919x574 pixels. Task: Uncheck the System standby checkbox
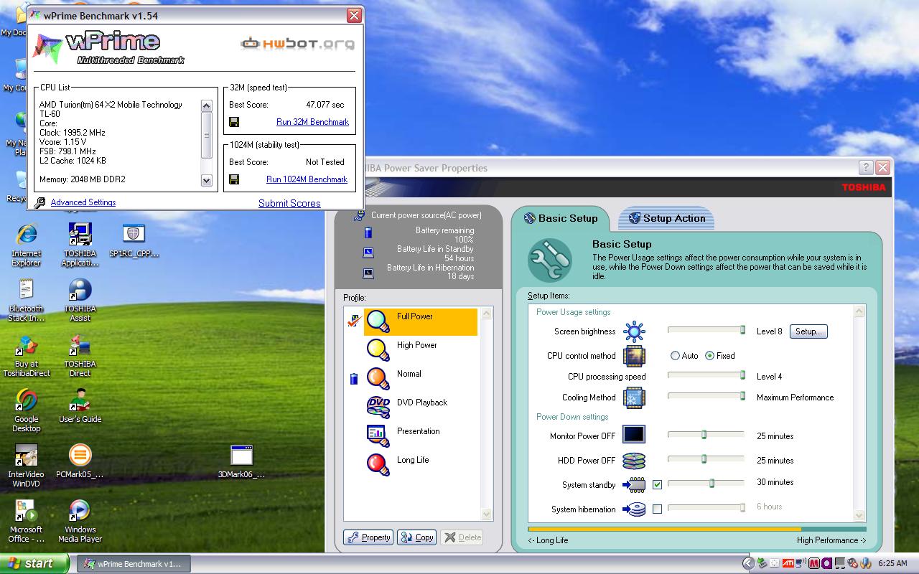click(657, 485)
